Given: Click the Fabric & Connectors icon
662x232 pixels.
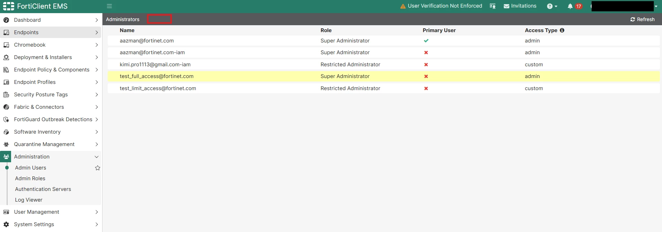Looking at the screenshot, I should pos(6,107).
